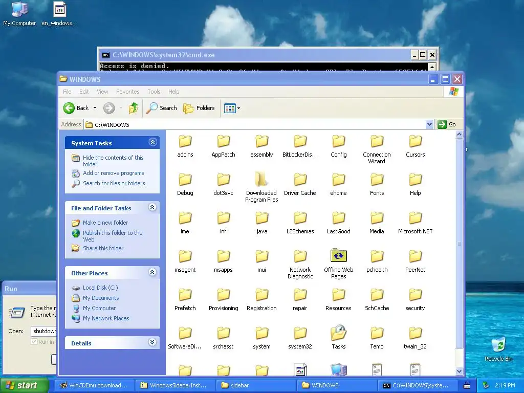The image size is (524, 393).
Task: Open the system32 folder
Action: click(300, 338)
